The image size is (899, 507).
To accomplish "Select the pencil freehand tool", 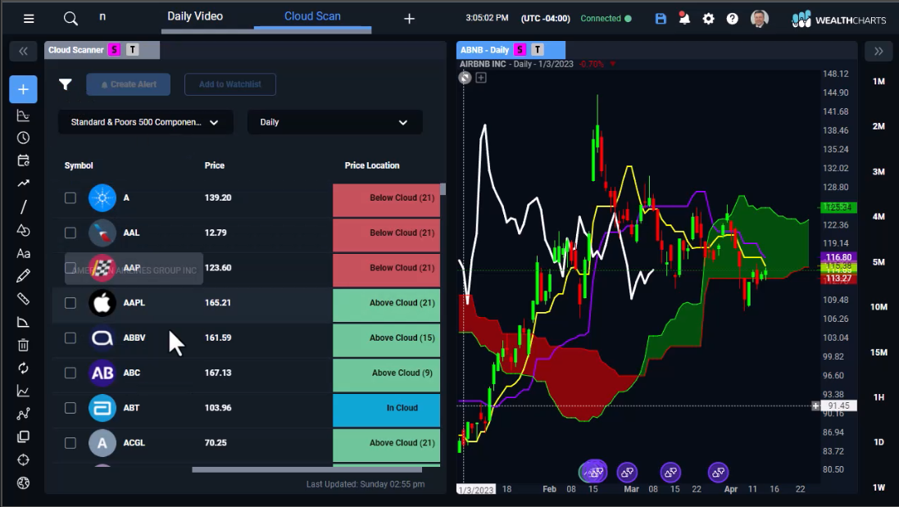I will pyautogui.click(x=23, y=276).
